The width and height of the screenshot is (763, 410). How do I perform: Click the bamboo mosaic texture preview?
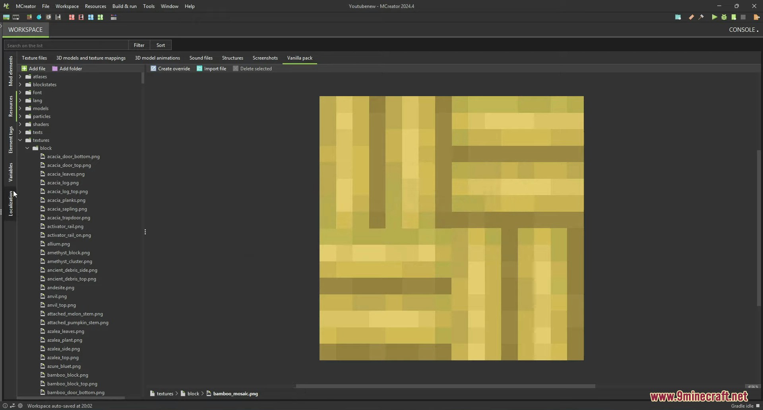coord(451,228)
